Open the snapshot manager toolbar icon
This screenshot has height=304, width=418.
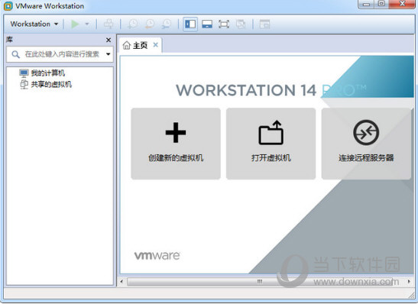[167, 24]
